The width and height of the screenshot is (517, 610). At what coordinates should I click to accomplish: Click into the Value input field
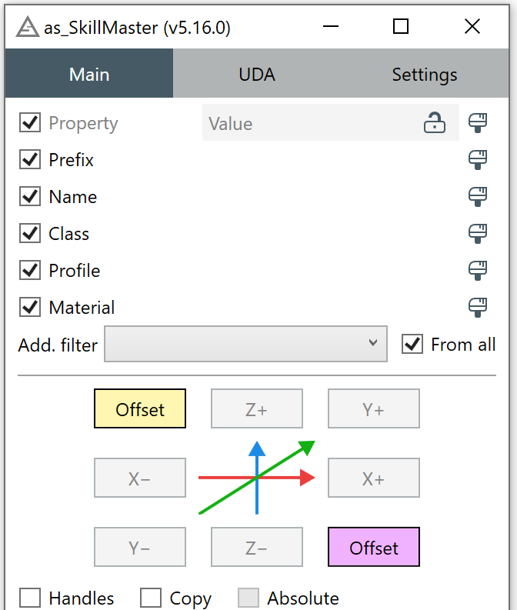[x=308, y=123]
